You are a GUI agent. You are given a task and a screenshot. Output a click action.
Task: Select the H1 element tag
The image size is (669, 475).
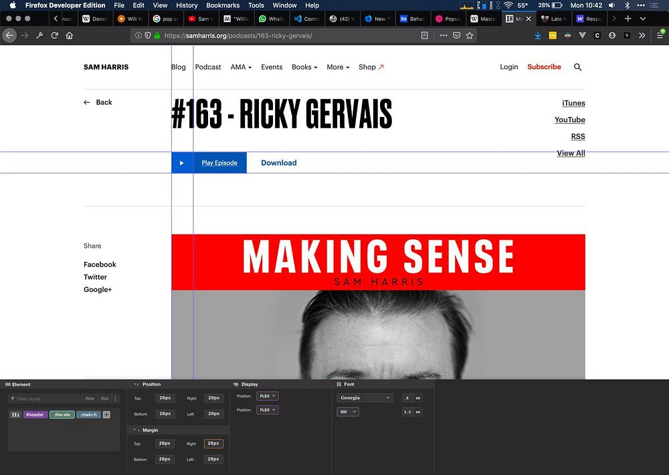tap(15, 414)
